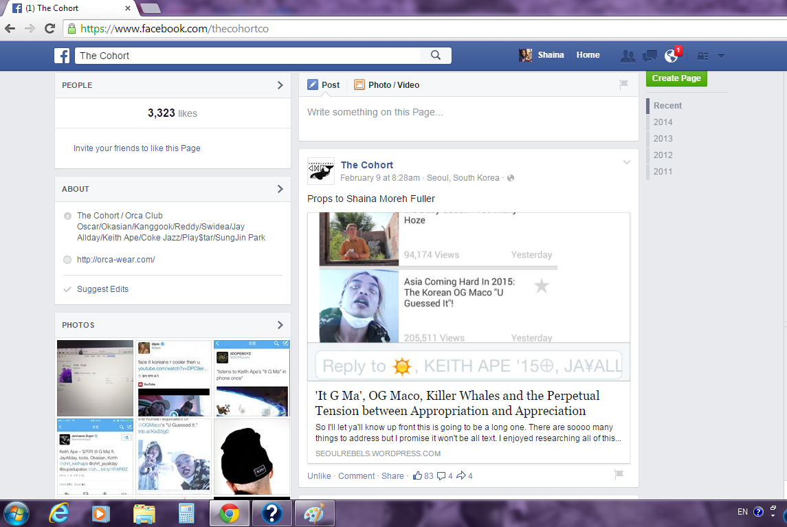Click the green Create Page button
The image size is (787, 527).
pyautogui.click(x=676, y=78)
